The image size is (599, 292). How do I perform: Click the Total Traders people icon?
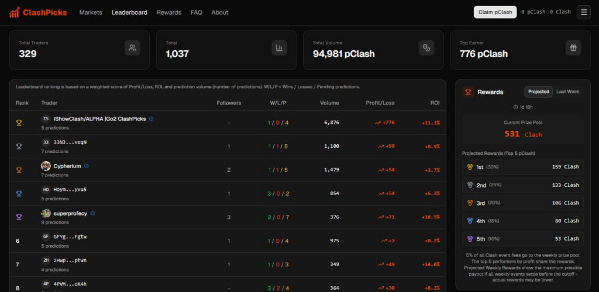click(x=132, y=48)
